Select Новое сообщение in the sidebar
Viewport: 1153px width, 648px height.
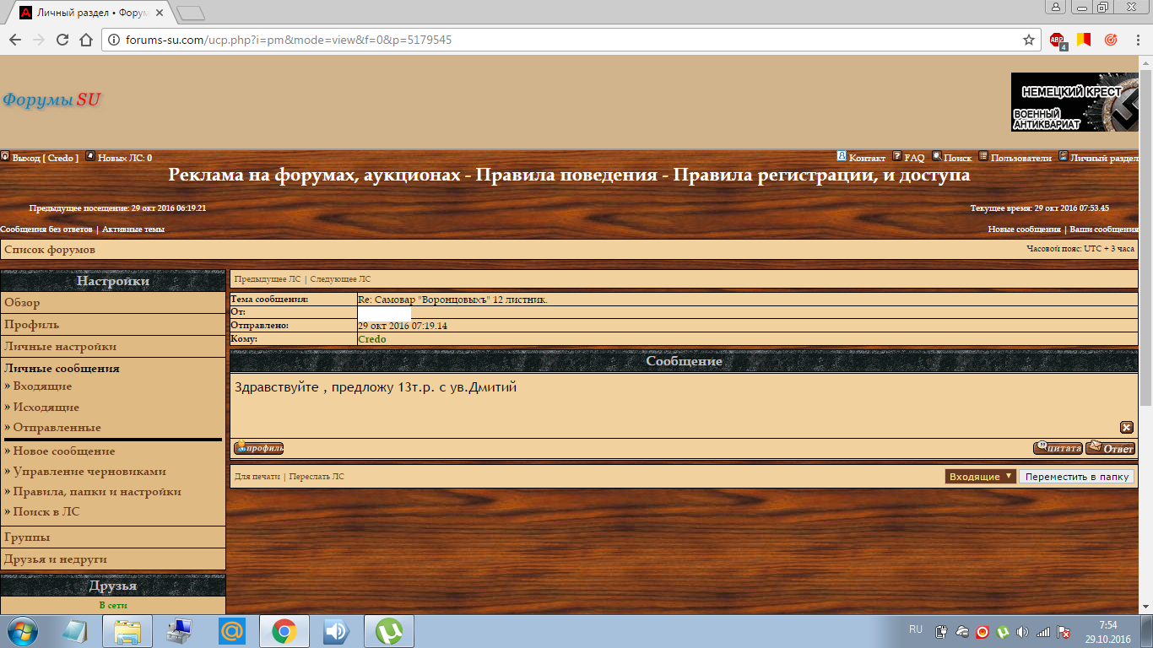coord(63,451)
